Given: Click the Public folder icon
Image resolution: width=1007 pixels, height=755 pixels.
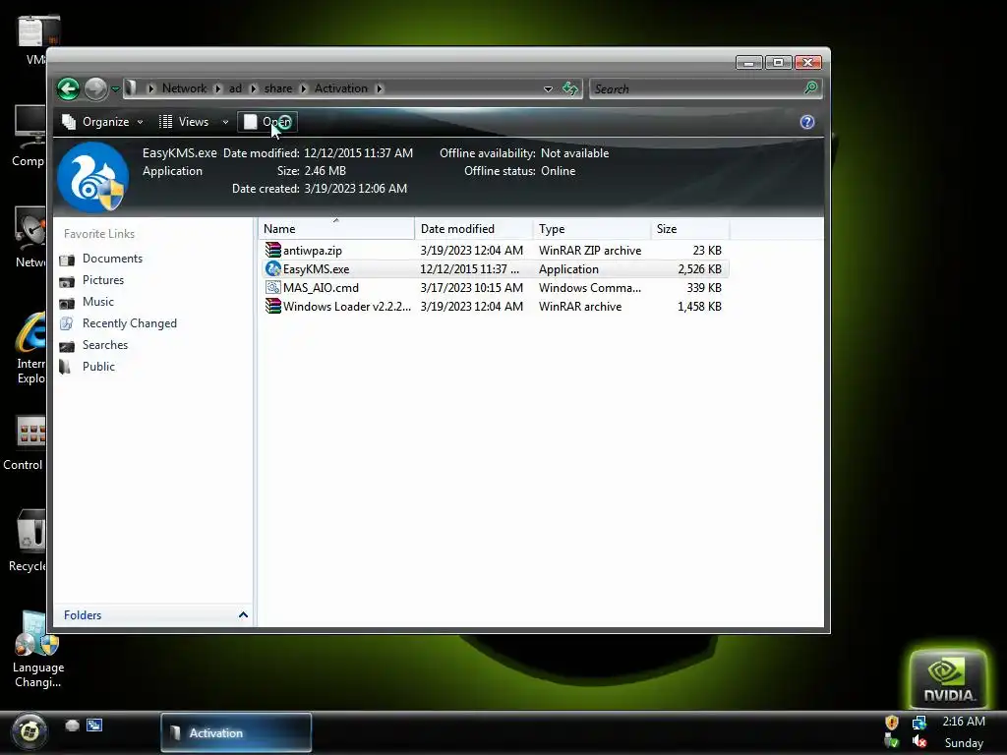Looking at the screenshot, I should (x=66, y=367).
